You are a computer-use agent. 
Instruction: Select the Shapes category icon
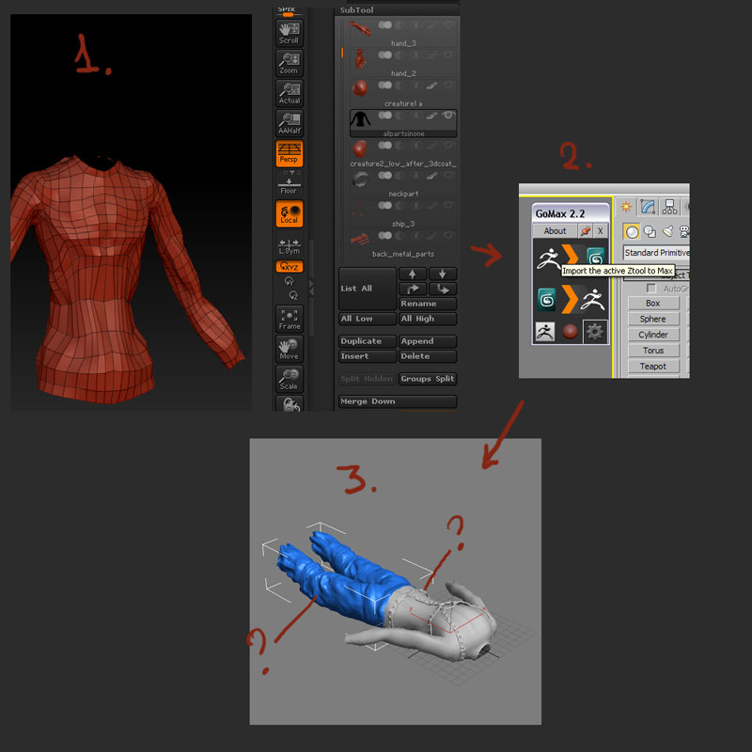[650, 232]
